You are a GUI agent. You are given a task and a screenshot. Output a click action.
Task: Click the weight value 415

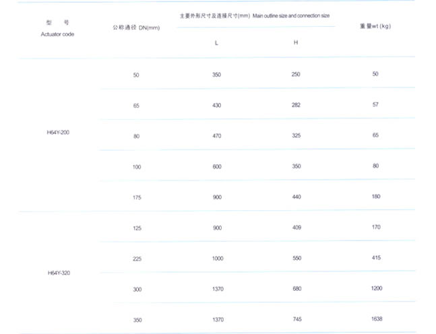(x=375, y=257)
